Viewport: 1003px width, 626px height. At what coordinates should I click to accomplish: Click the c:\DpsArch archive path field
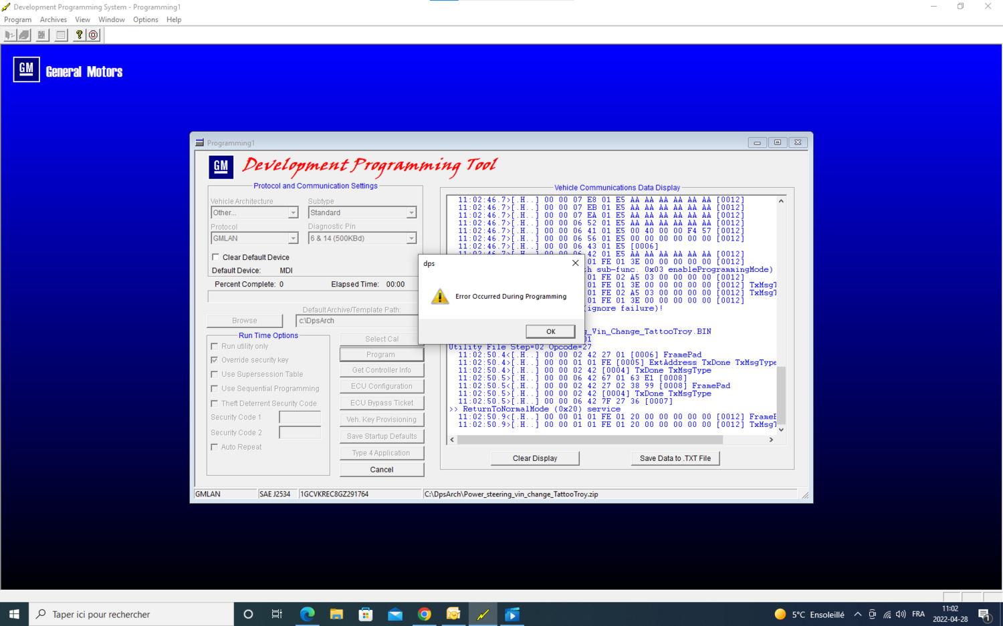357,321
